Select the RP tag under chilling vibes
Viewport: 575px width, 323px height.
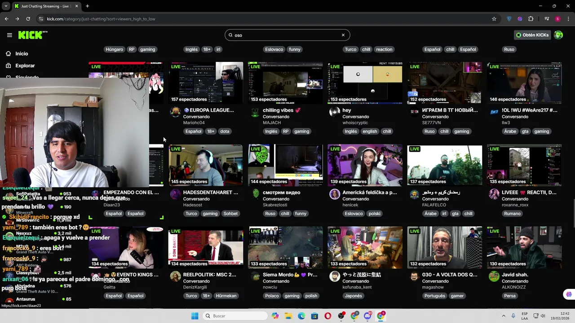point(285,131)
